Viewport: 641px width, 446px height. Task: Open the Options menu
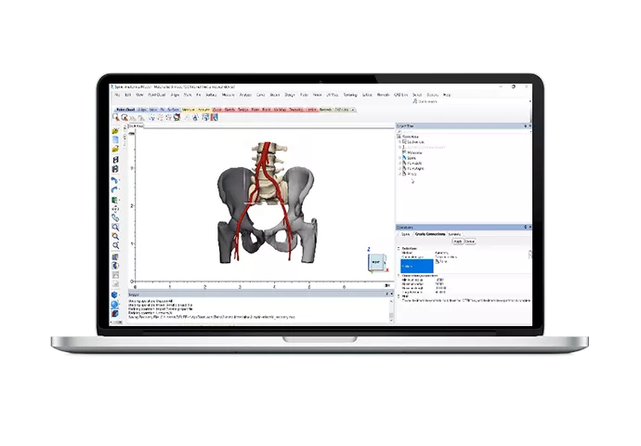tap(433, 95)
